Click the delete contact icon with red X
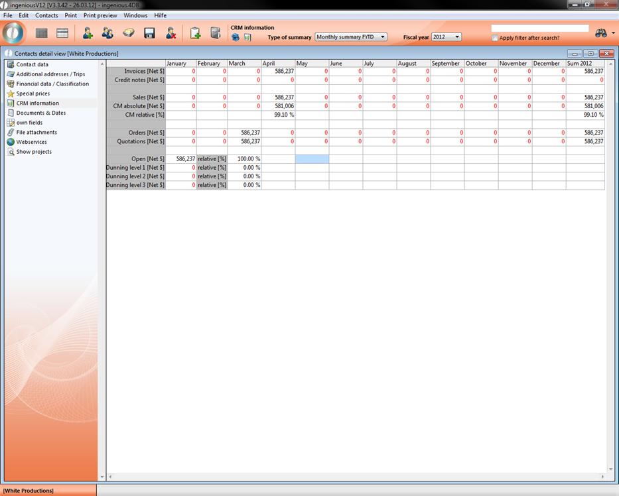The image size is (619, 496). pyautogui.click(x=171, y=33)
